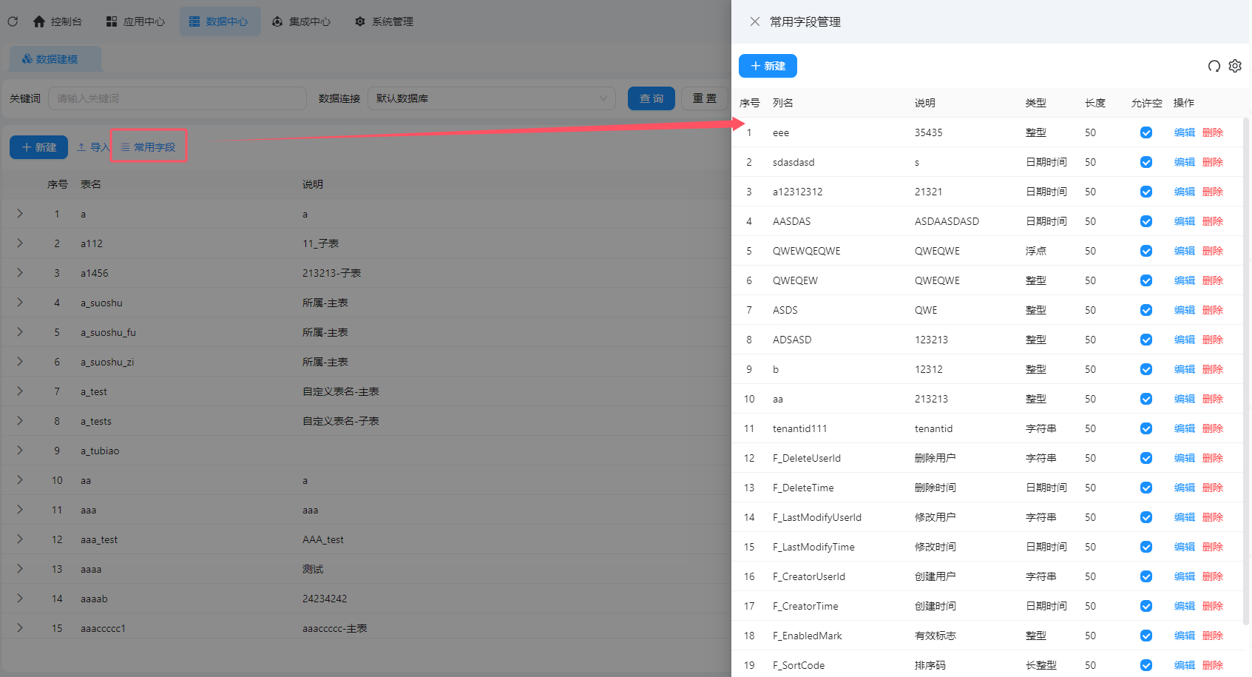Screen dimensions: 1252x677
Task: Open the 控制台 home menu
Action: coord(58,21)
